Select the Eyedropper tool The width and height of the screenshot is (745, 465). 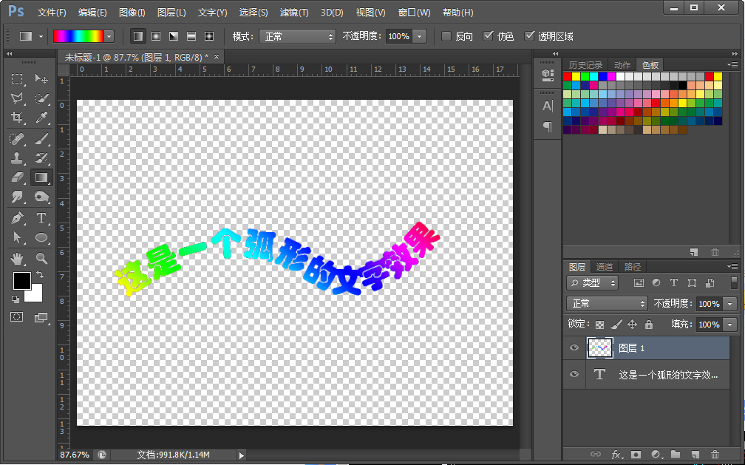(41, 118)
